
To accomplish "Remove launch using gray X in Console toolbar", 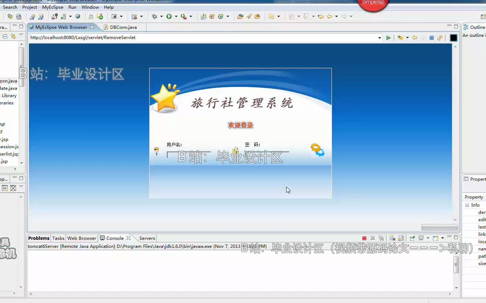I will tap(373, 238).
